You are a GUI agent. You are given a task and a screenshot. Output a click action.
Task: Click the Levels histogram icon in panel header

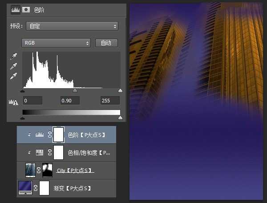15,9
